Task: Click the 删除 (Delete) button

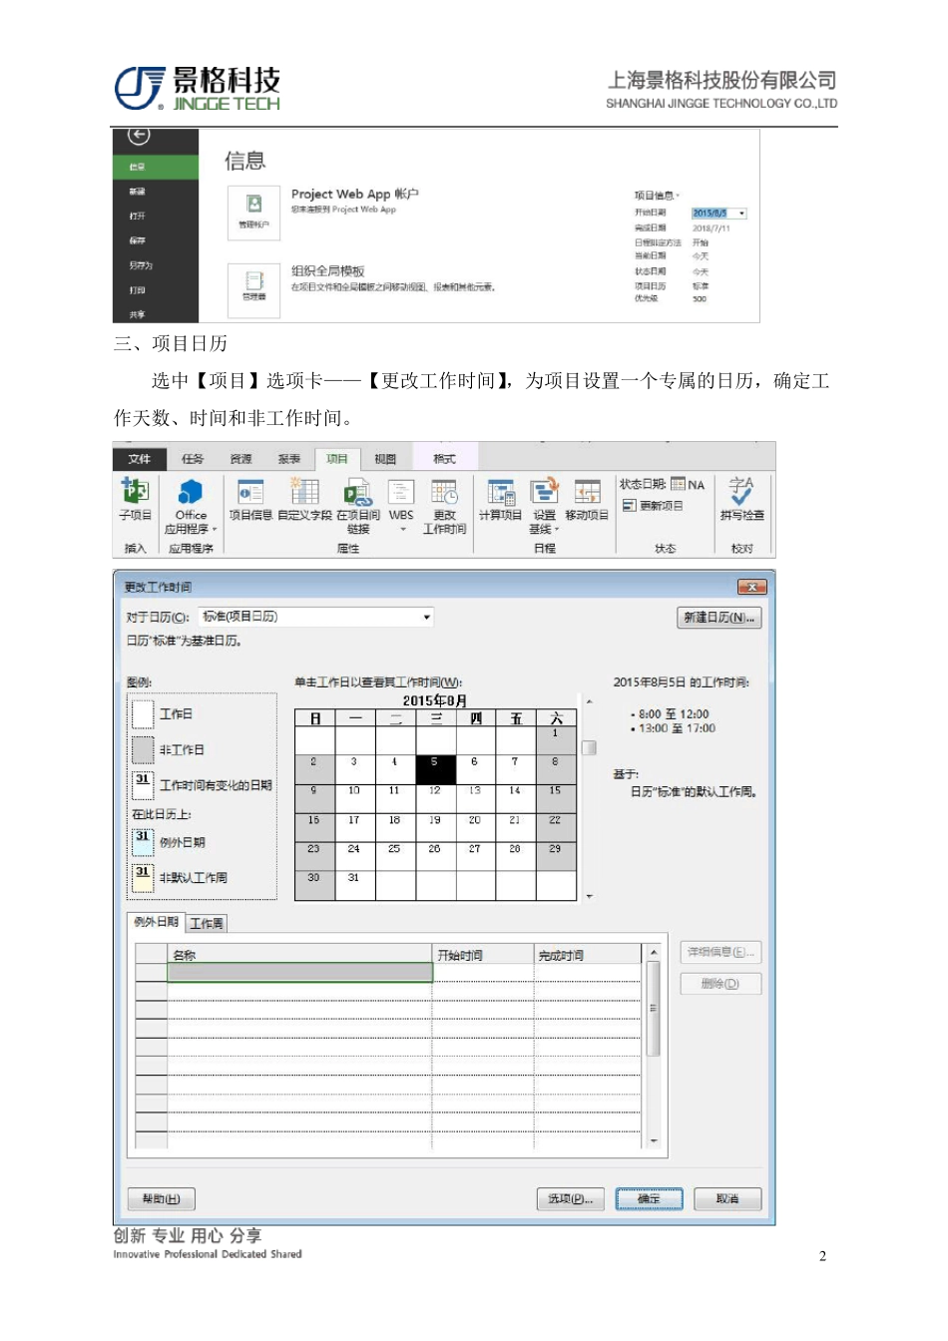Action: coord(720,984)
